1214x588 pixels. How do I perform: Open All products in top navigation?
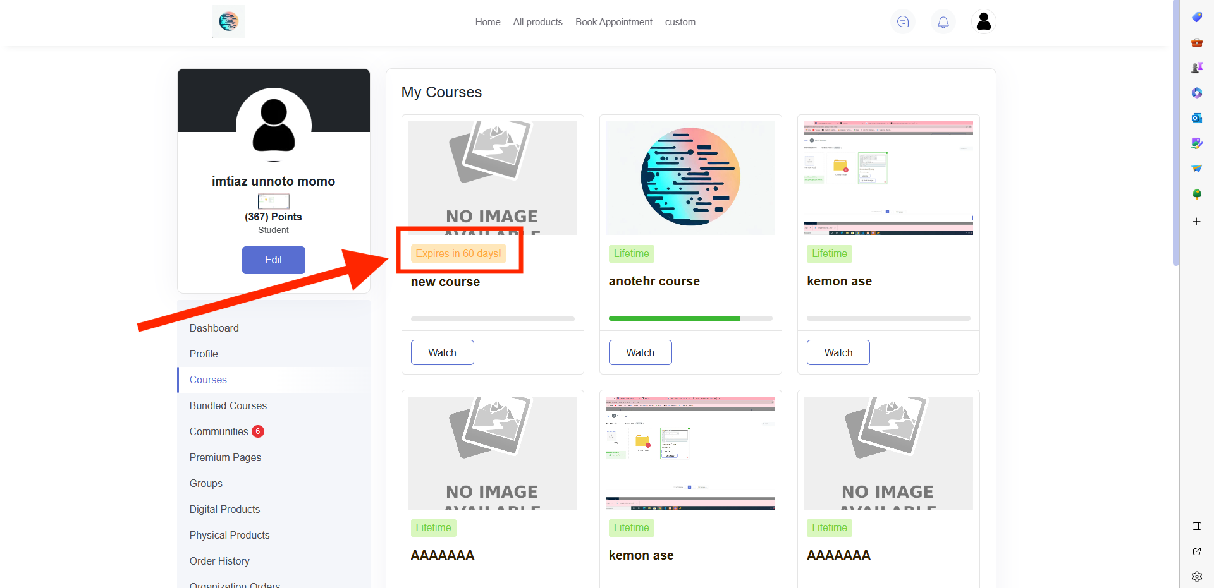(537, 22)
